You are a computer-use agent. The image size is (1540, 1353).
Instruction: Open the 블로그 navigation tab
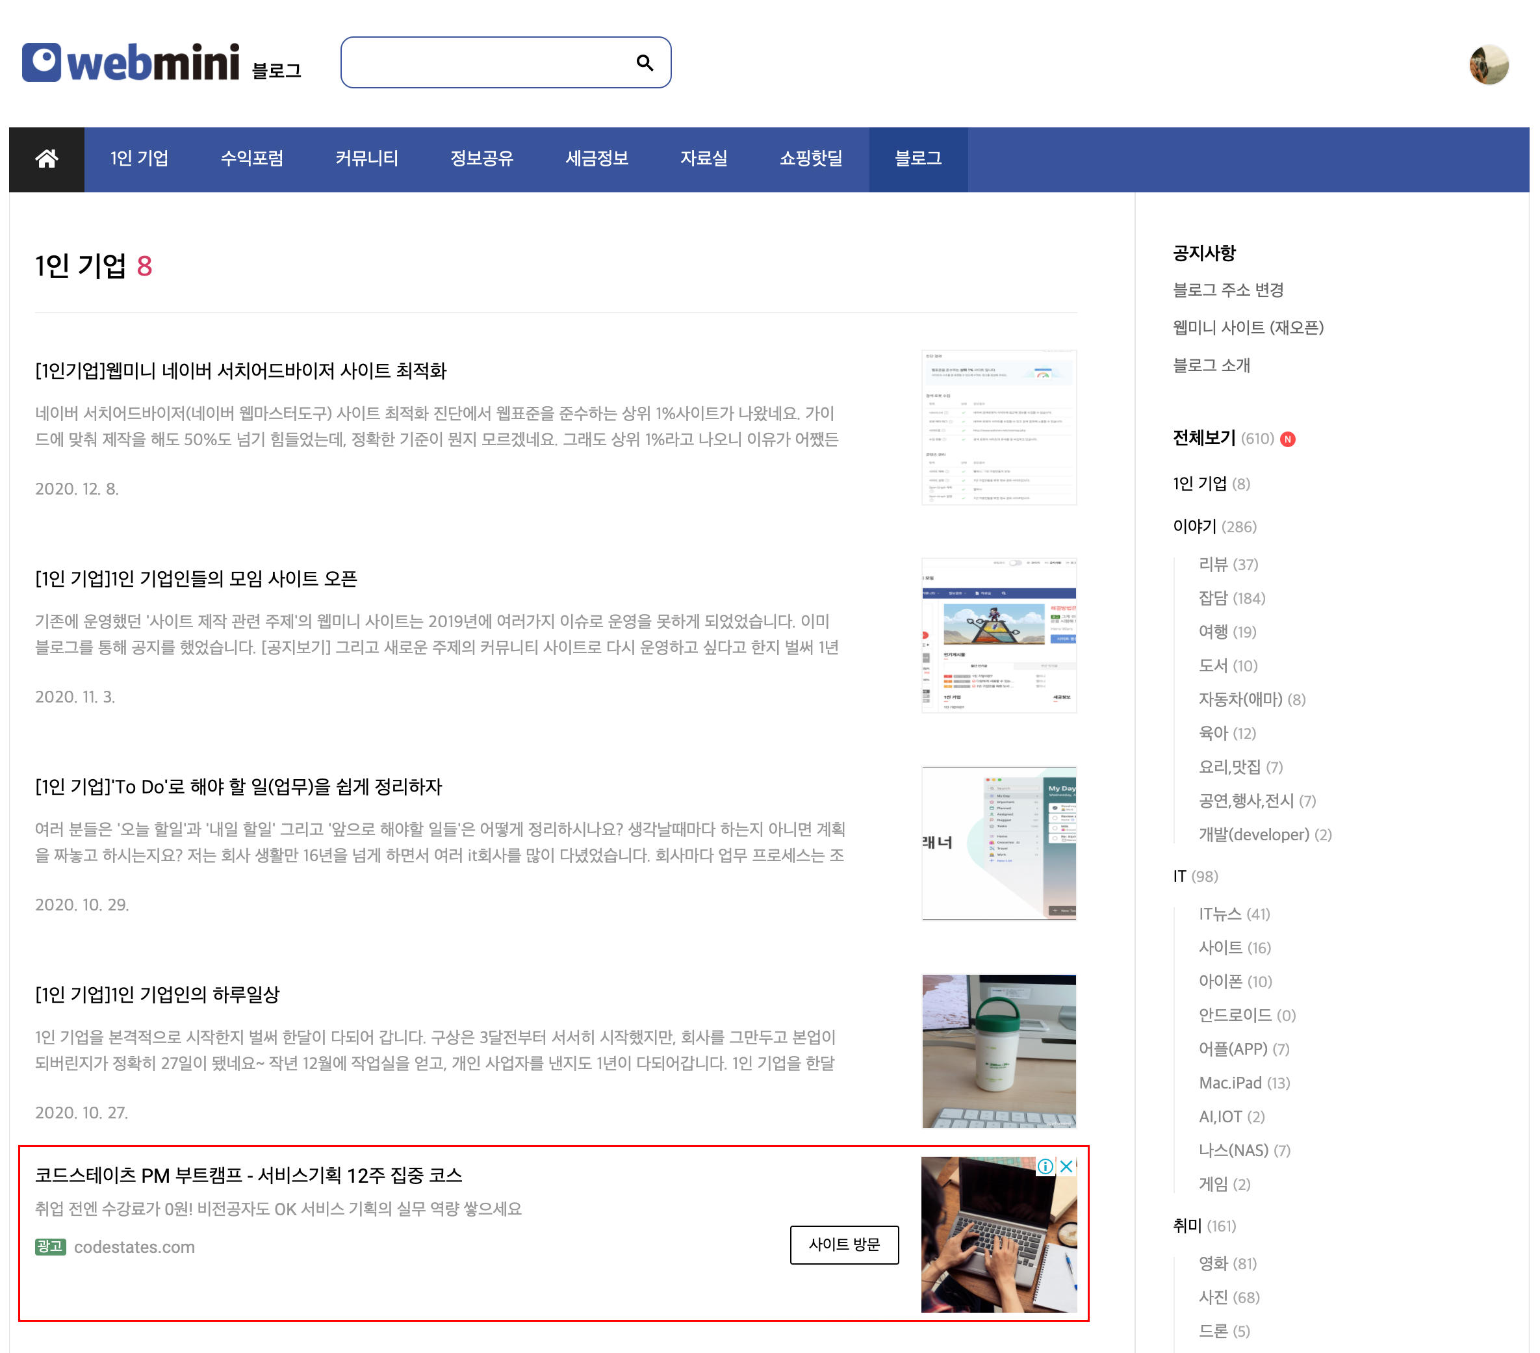click(x=918, y=159)
